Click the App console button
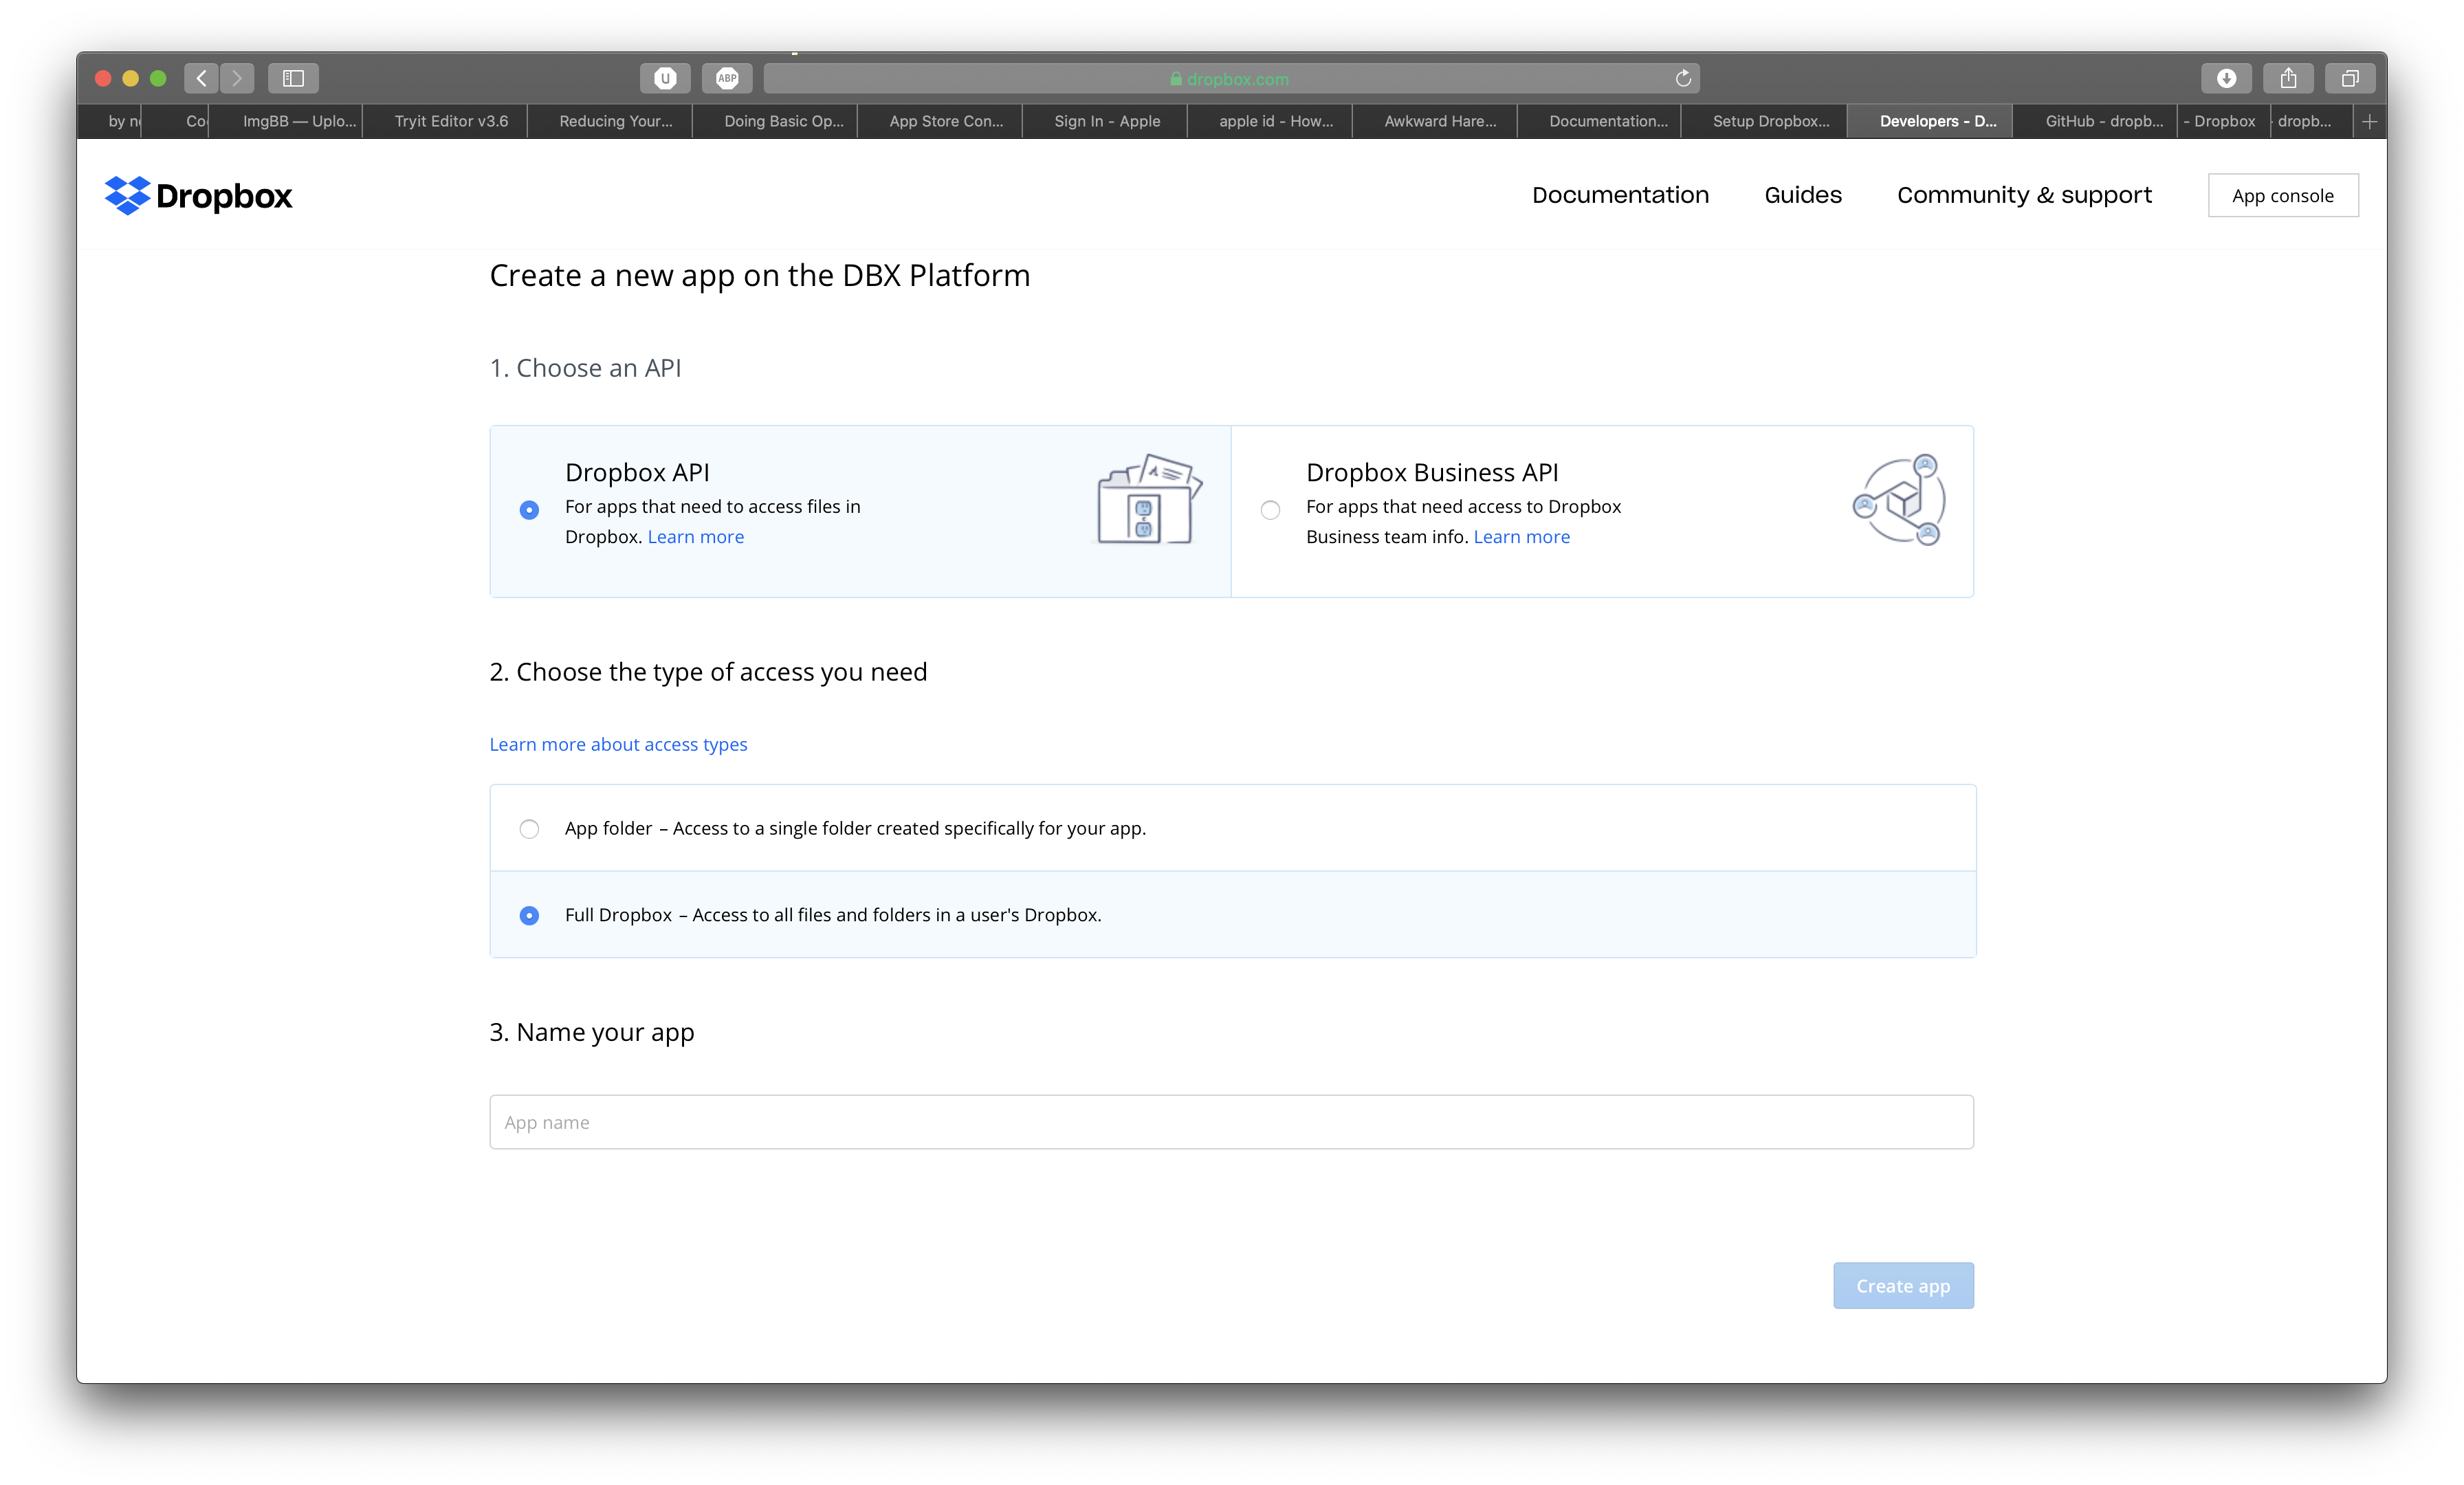Screen dimensions: 2464x1485 pos(2282,195)
